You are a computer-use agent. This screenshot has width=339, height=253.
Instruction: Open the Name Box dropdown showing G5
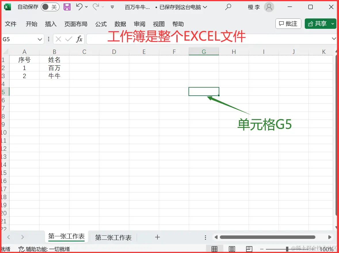pyautogui.click(x=39, y=39)
